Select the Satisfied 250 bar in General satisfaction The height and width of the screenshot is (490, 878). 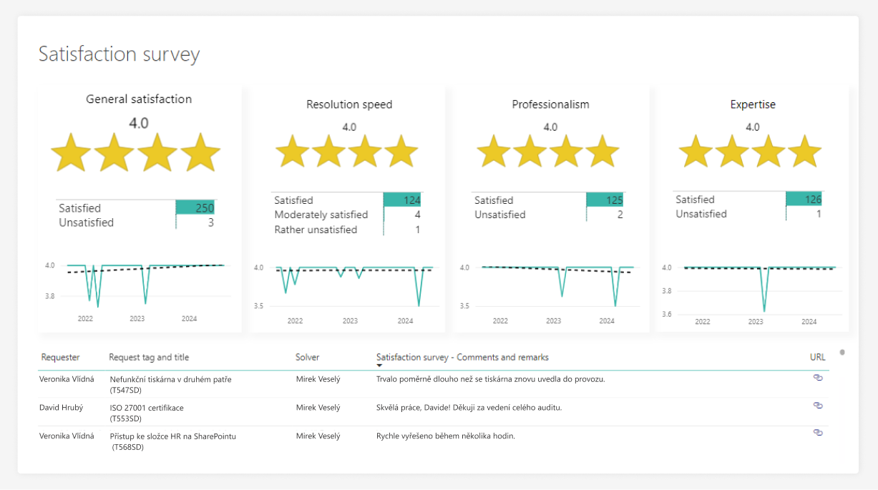(x=195, y=208)
